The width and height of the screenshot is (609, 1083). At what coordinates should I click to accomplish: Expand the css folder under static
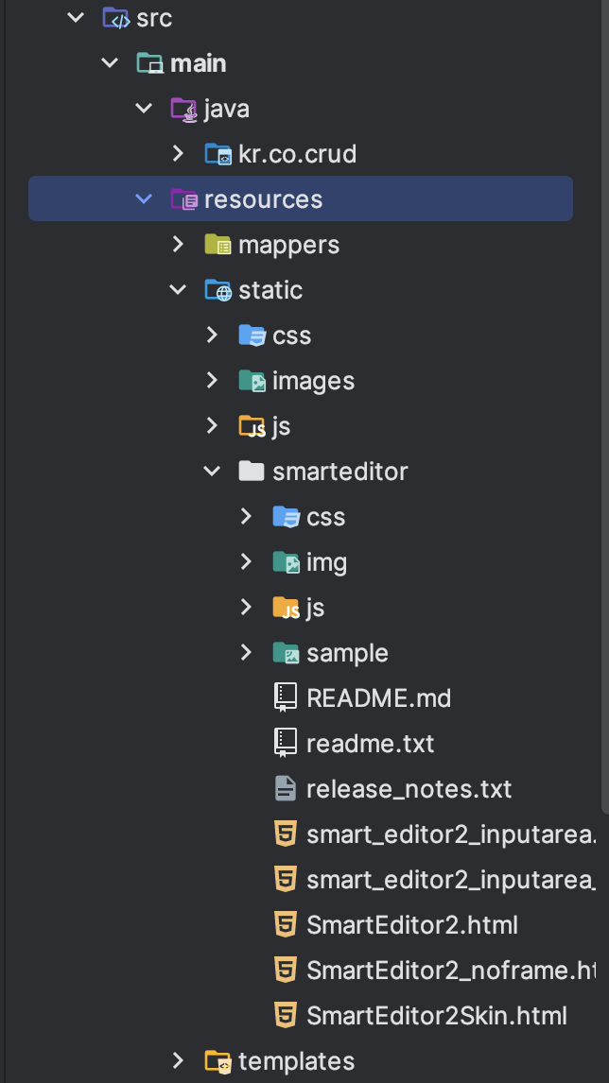tap(212, 335)
